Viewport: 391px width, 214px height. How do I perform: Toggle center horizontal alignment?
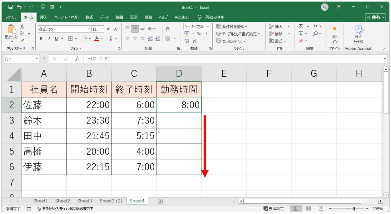coord(135,39)
